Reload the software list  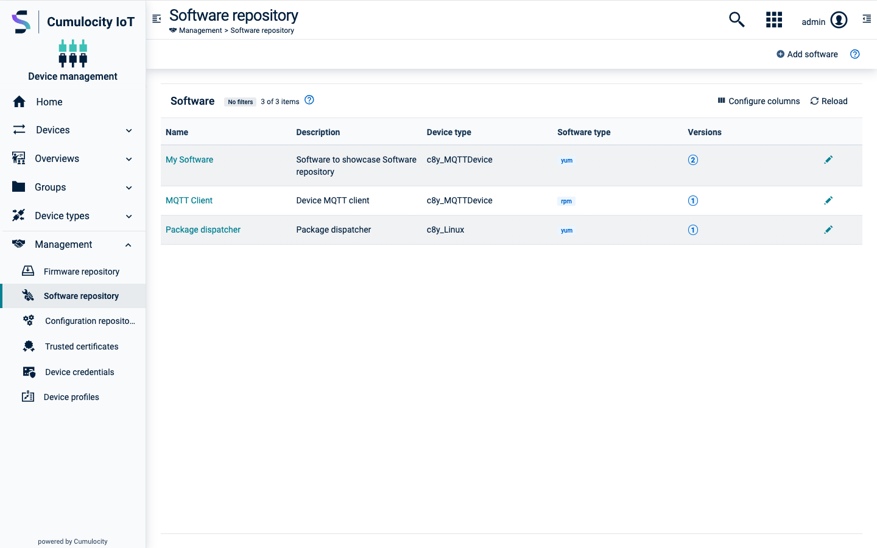pyautogui.click(x=829, y=101)
